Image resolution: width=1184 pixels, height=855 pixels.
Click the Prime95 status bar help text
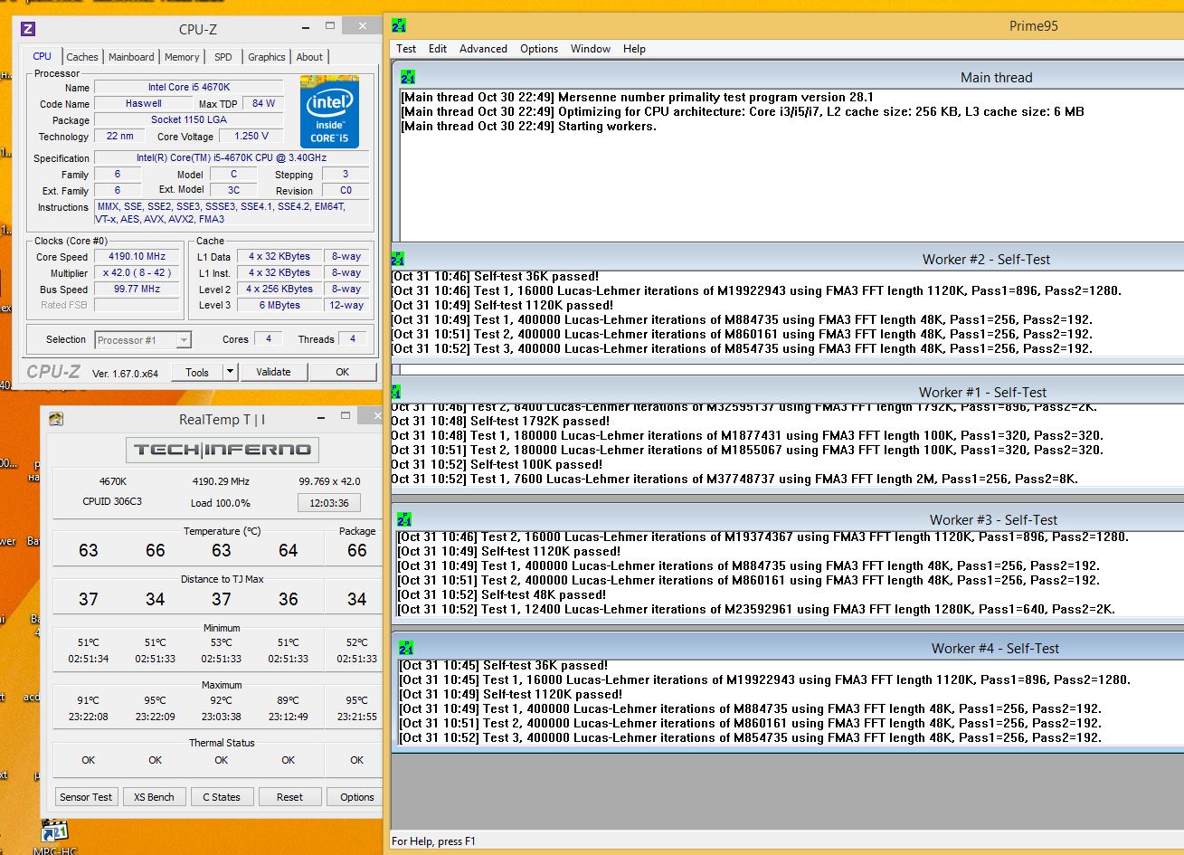[433, 841]
